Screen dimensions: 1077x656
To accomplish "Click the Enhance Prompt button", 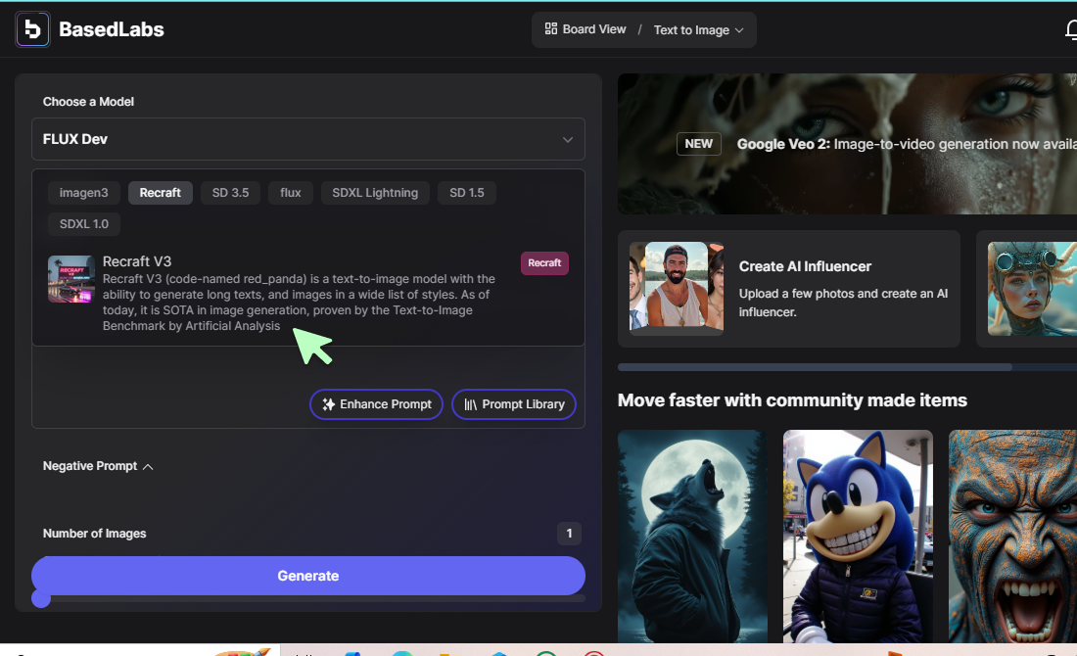I will coord(376,404).
